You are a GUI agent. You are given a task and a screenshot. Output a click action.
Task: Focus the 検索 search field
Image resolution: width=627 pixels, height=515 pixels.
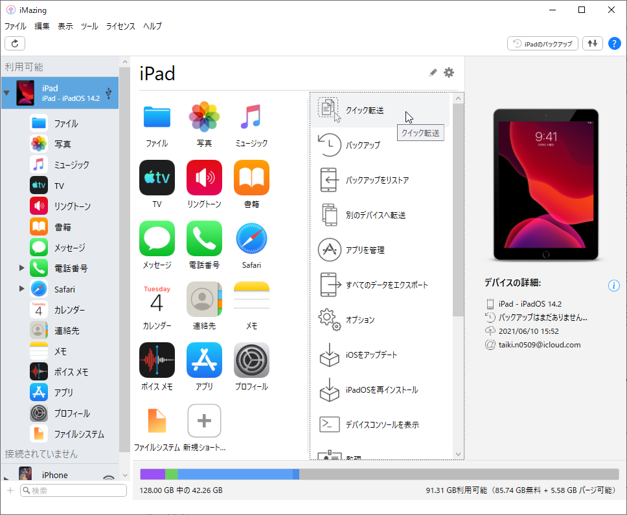pyautogui.click(x=74, y=490)
